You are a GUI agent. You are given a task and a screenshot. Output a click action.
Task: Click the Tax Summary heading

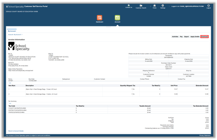pyautogui.click(x=12, y=101)
